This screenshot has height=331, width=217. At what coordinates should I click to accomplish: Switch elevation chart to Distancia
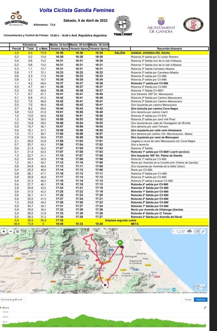coord(201,300)
